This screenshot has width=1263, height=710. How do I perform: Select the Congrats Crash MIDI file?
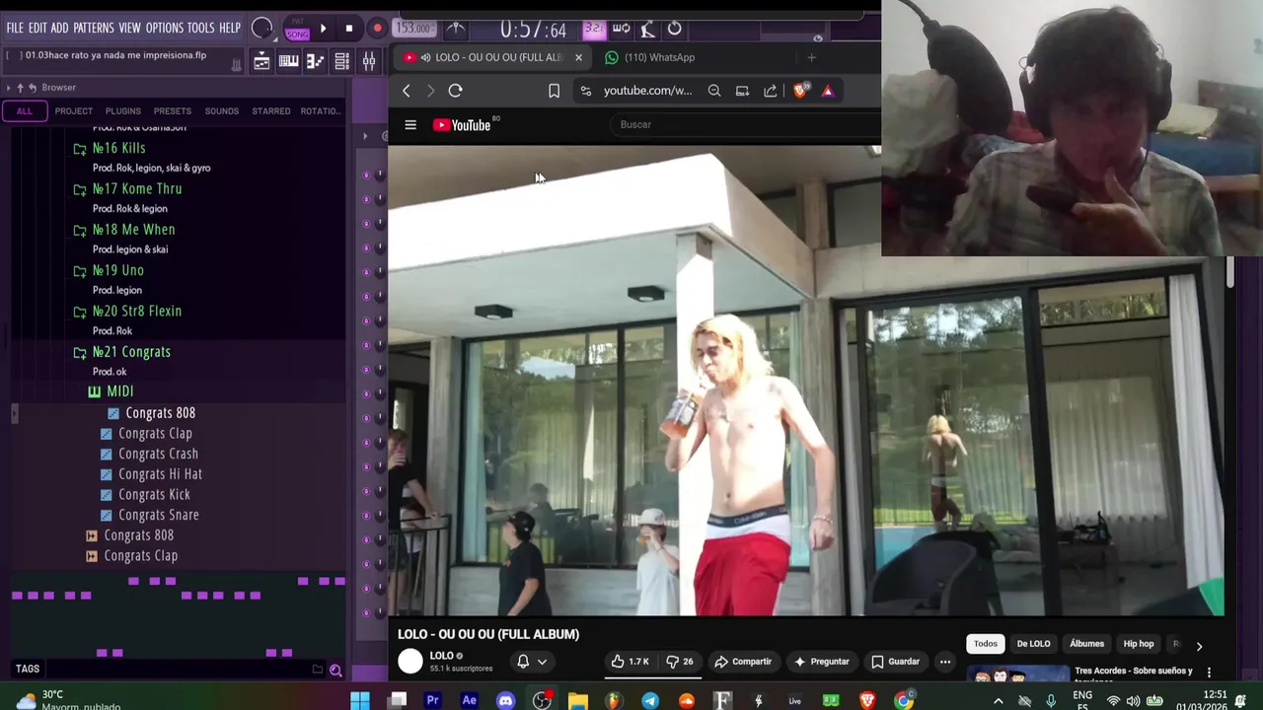149,454
